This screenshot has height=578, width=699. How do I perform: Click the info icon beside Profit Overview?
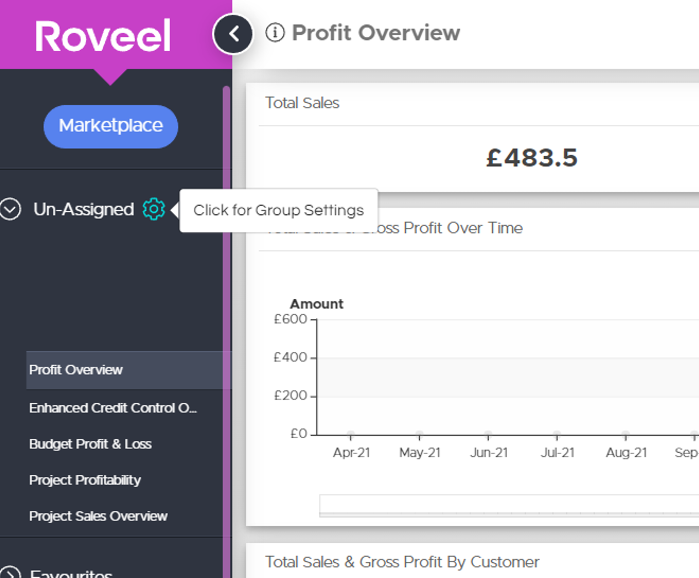click(275, 33)
